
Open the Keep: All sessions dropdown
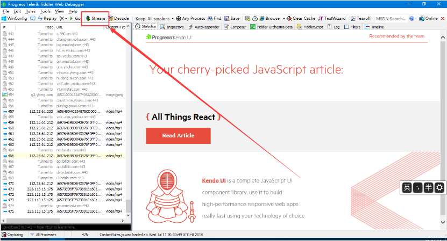pyautogui.click(x=154, y=18)
